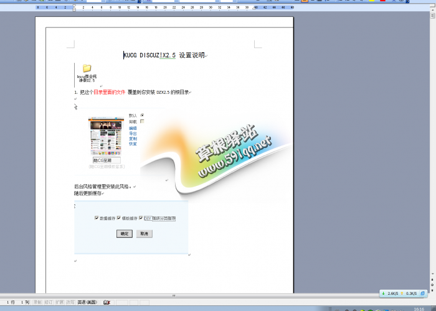Click the red text '目录里面的文件'
436x311 pixels.
pos(109,92)
